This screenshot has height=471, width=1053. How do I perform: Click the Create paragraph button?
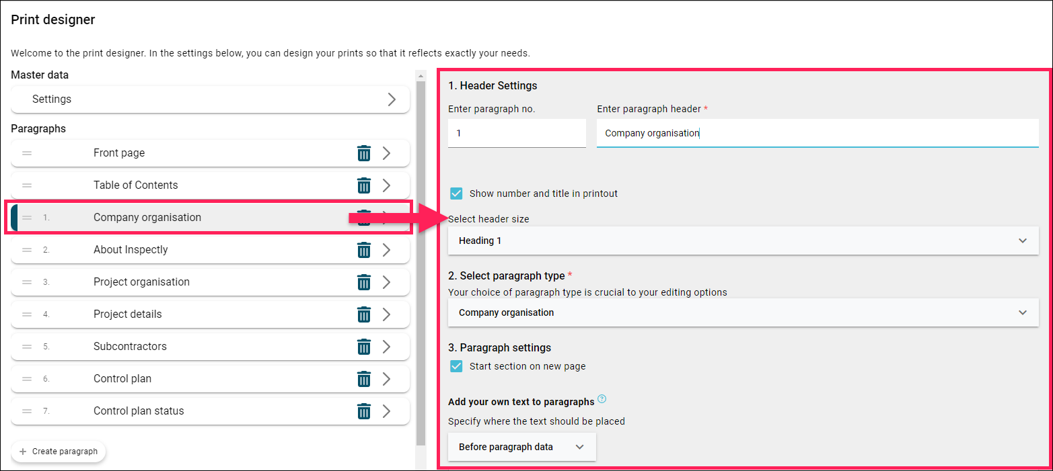click(59, 452)
